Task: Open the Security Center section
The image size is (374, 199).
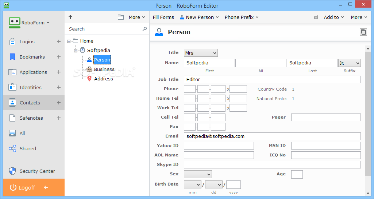Action: (x=34, y=171)
